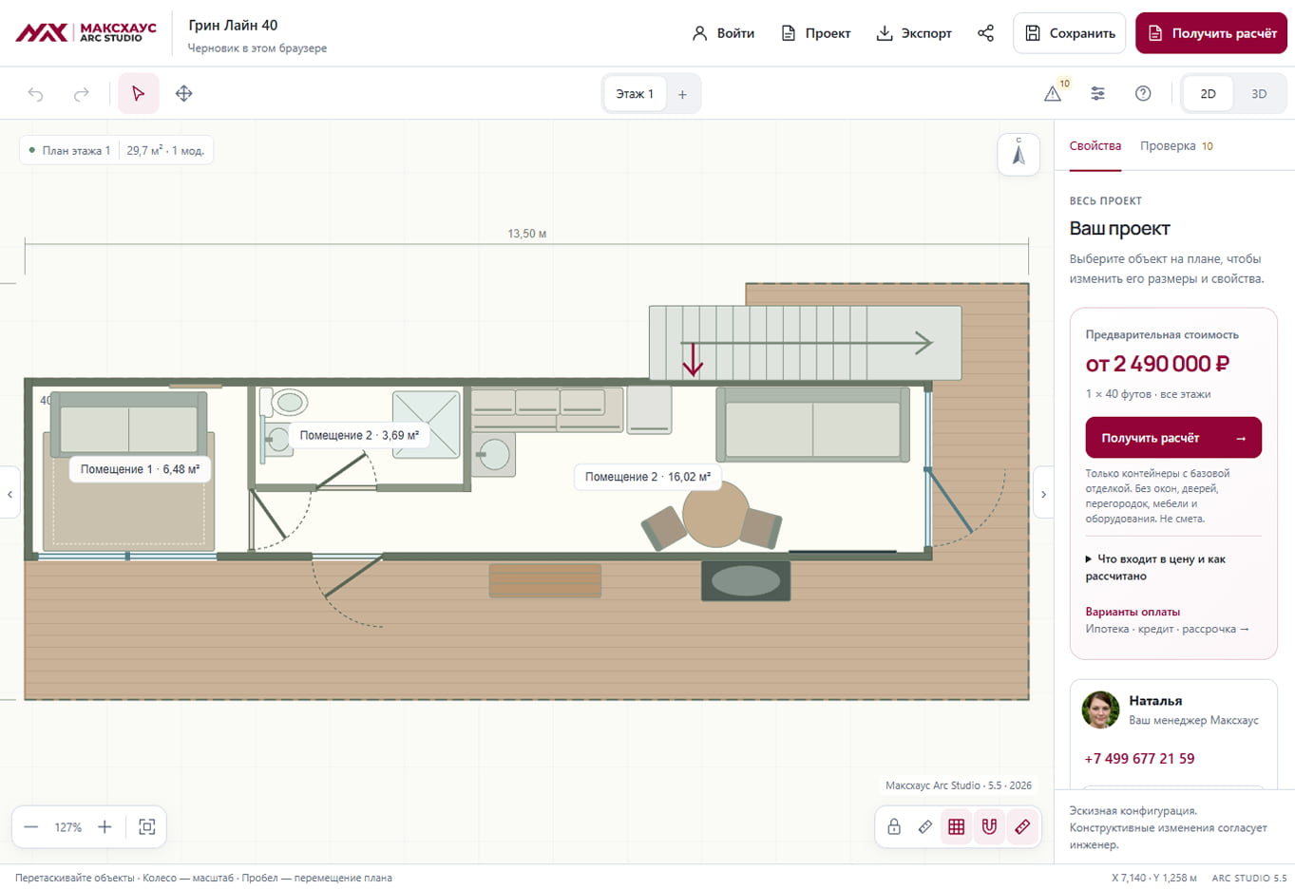The width and height of the screenshot is (1295, 889).
Task: Open the Варианты оплаты link
Action: (1133, 612)
